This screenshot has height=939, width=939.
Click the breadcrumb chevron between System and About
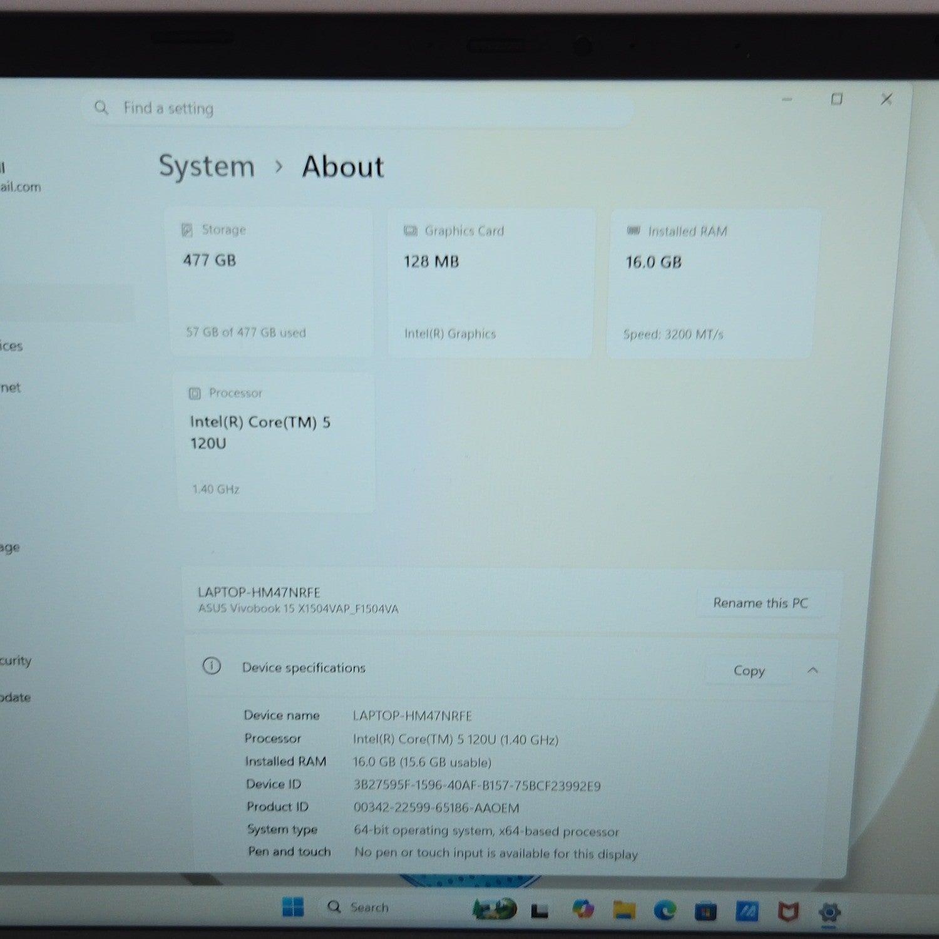[x=279, y=167]
